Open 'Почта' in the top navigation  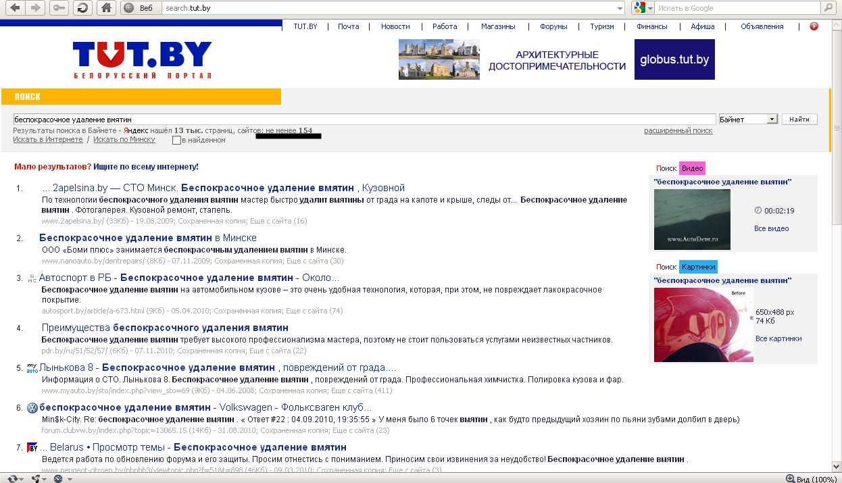tap(349, 26)
